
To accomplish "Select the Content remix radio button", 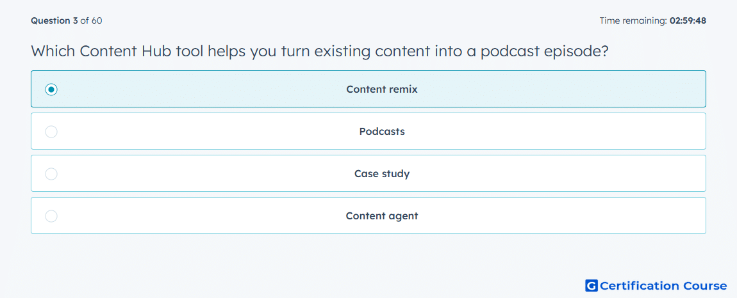I will point(51,89).
